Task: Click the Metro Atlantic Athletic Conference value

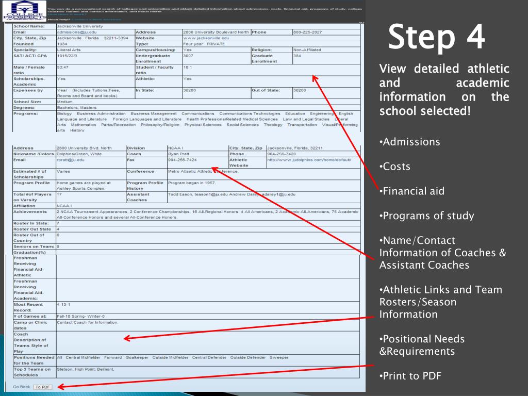Action: (x=203, y=171)
